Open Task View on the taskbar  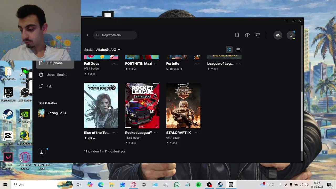[x=78, y=185]
